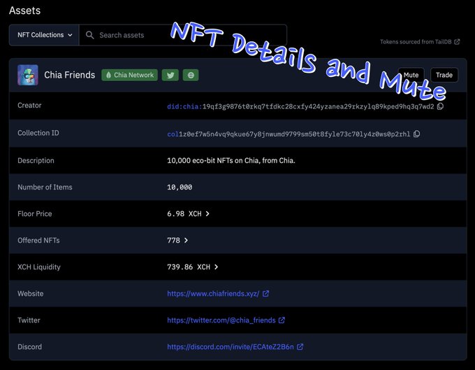Expand the XCH Liquidity 739.86 chevron

pos(217,267)
